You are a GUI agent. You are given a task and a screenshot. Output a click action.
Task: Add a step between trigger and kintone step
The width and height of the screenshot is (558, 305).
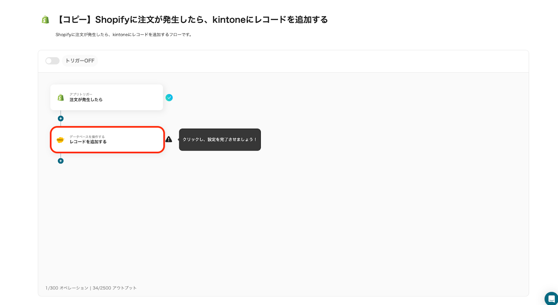click(61, 119)
